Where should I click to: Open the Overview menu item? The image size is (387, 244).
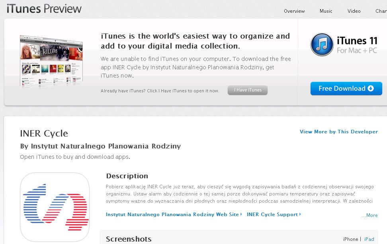click(294, 11)
